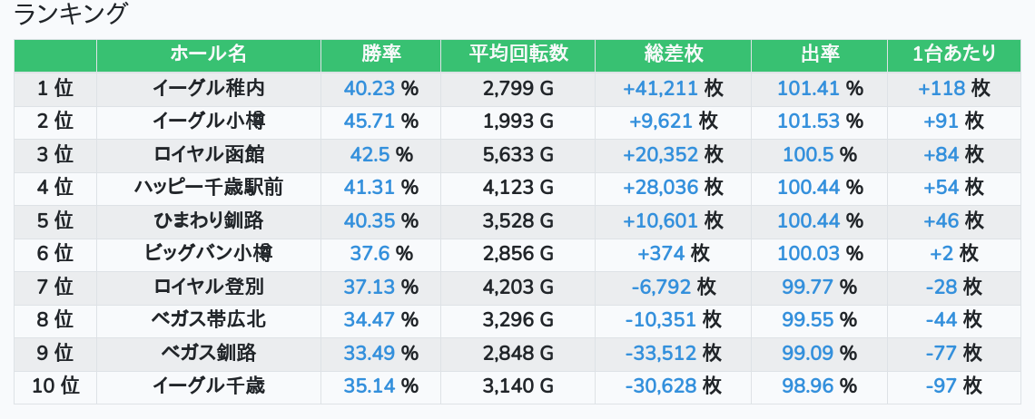Select ハッピー千歳駅前 hall name

[x=208, y=188]
